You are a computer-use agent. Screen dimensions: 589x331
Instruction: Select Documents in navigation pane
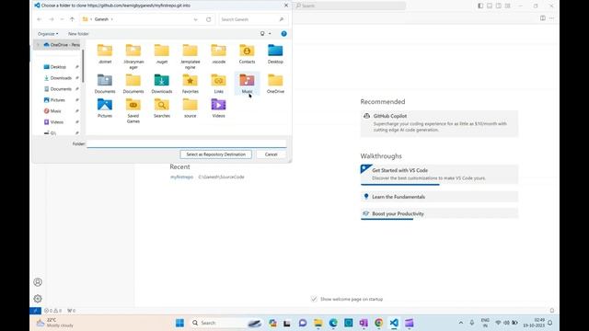[x=60, y=89]
